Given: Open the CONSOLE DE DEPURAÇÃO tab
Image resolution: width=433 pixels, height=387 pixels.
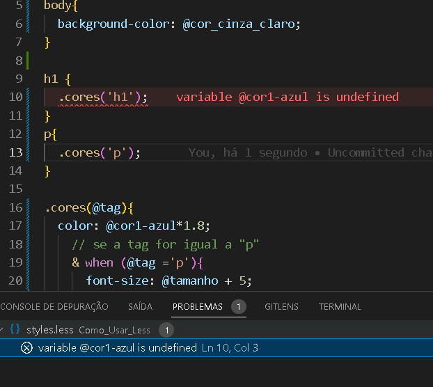Looking at the screenshot, I should 54,307.
